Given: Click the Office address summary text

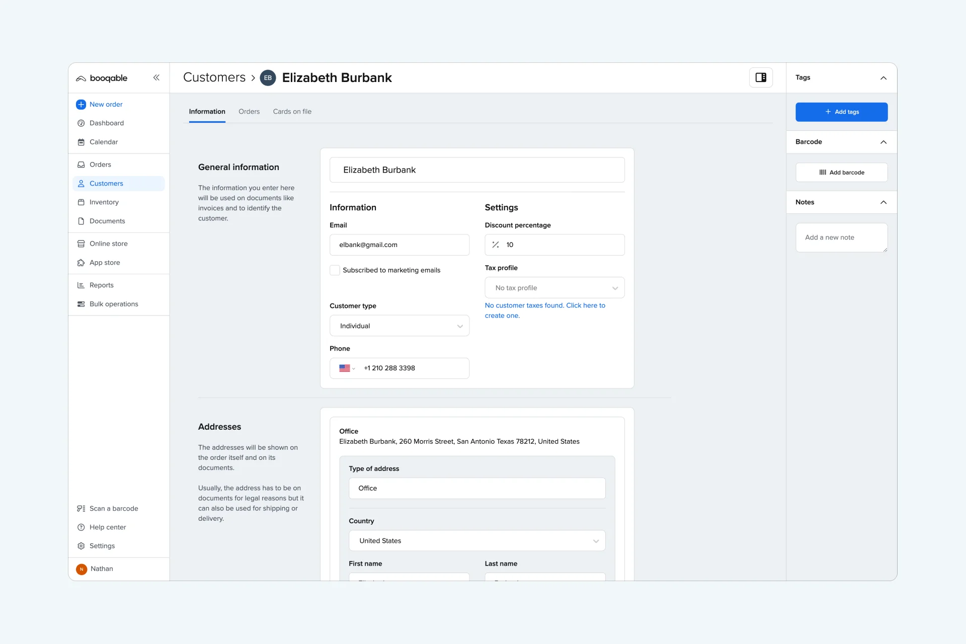Looking at the screenshot, I should (x=459, y=442).
